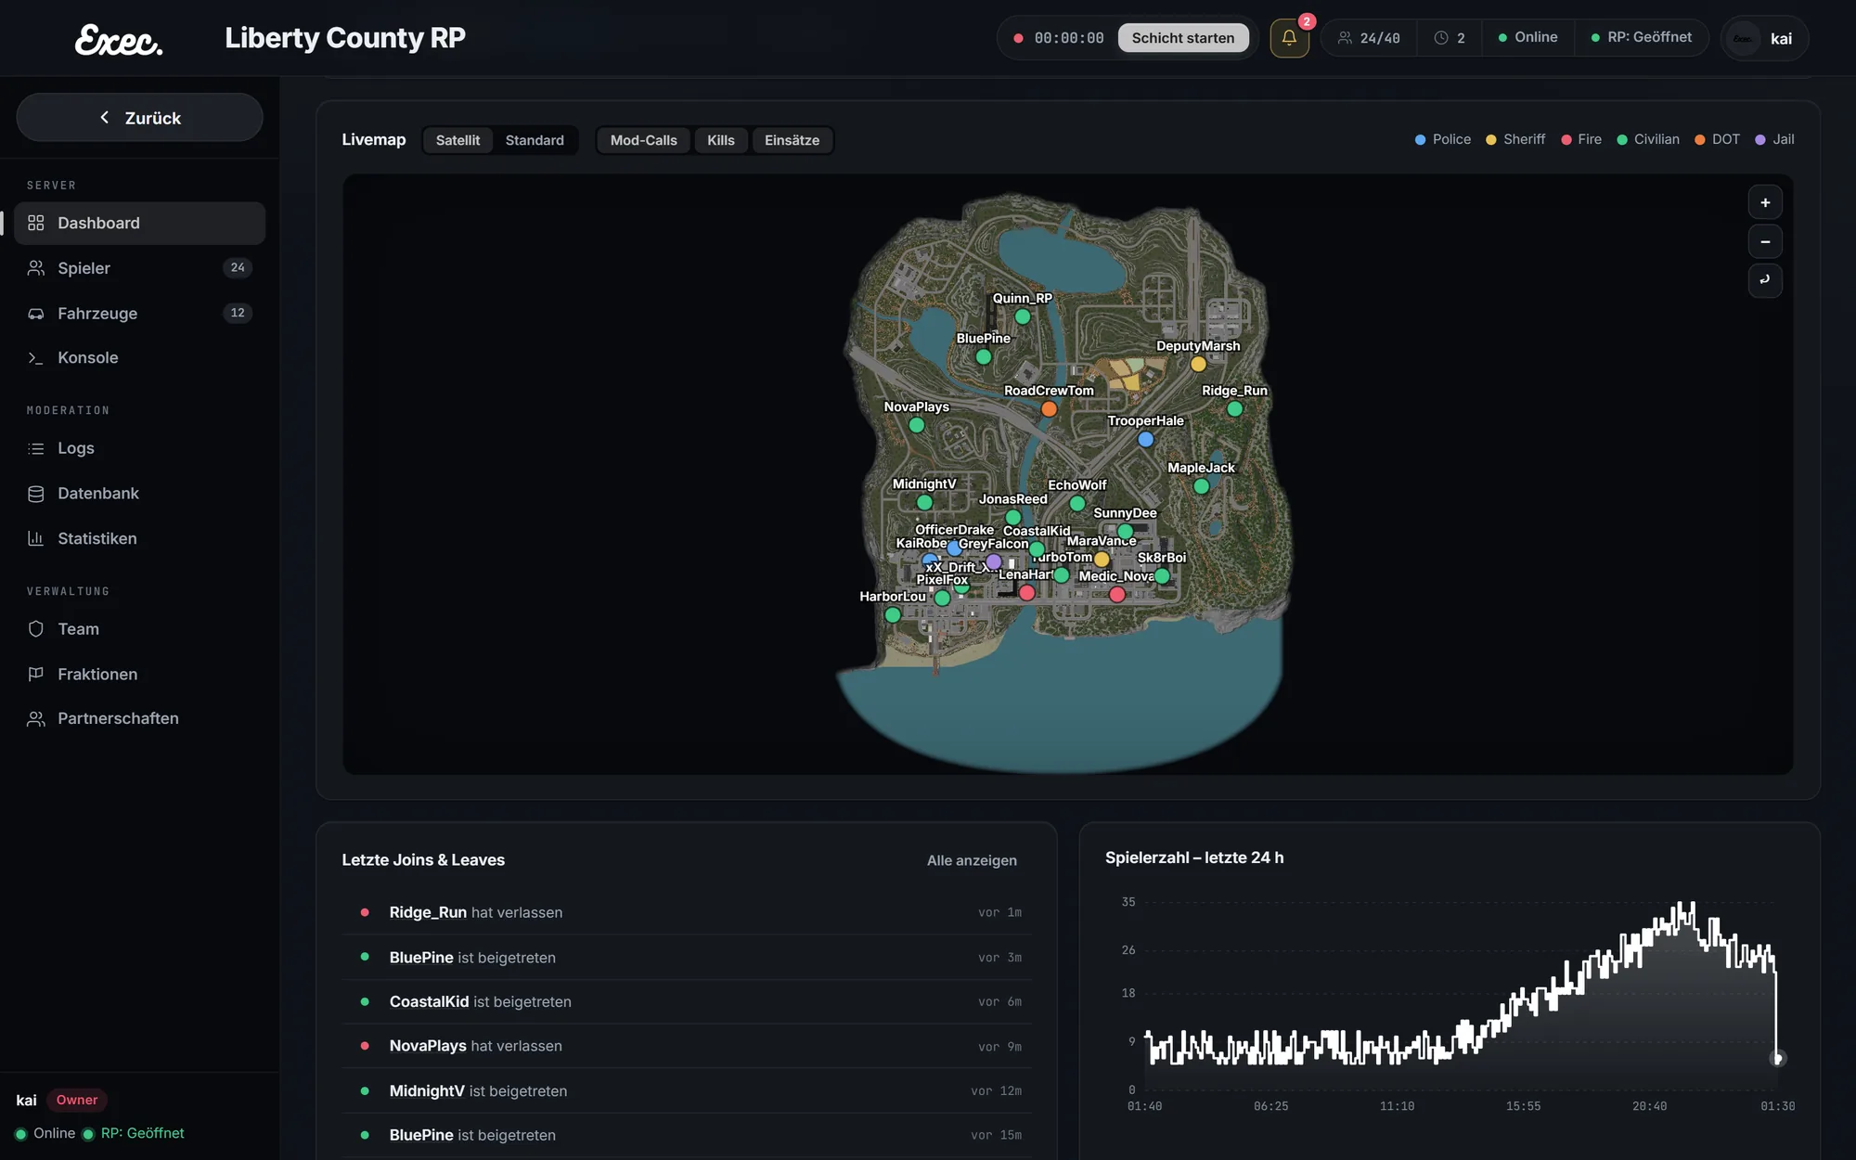Screen dimensions: 1856x1160
Task: Toggle Kills map layer
Action: click(x=721, y=140)
